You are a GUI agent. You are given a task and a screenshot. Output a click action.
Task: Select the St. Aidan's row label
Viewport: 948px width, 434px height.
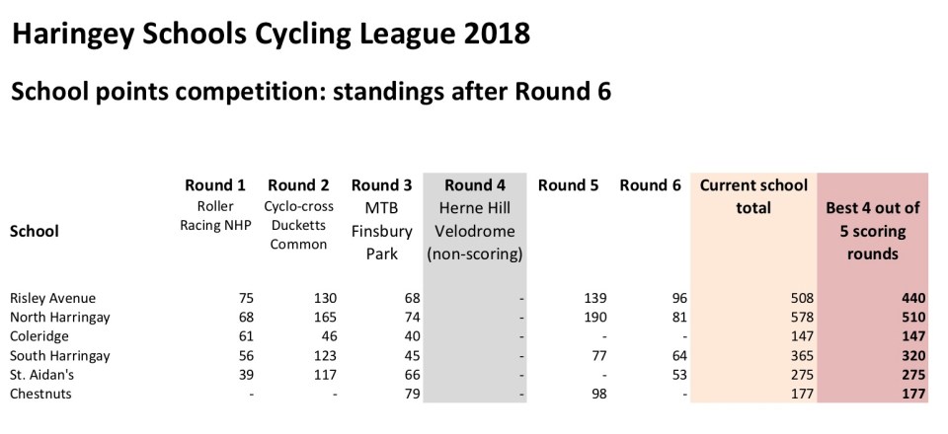tap(40, 375)
